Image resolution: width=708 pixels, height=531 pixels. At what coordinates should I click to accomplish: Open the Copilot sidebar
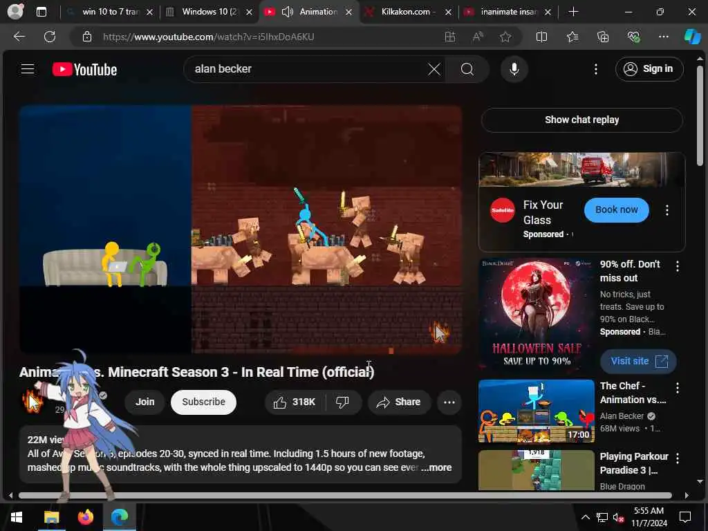pyautogui.click(x=691, y=37)
